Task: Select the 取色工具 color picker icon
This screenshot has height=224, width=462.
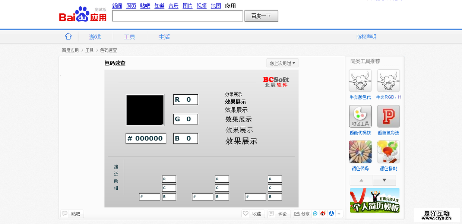Action: click(x=360, y=116)
